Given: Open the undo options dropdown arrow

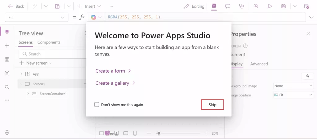Looking at the screenshot, I should tap(46, 6).
